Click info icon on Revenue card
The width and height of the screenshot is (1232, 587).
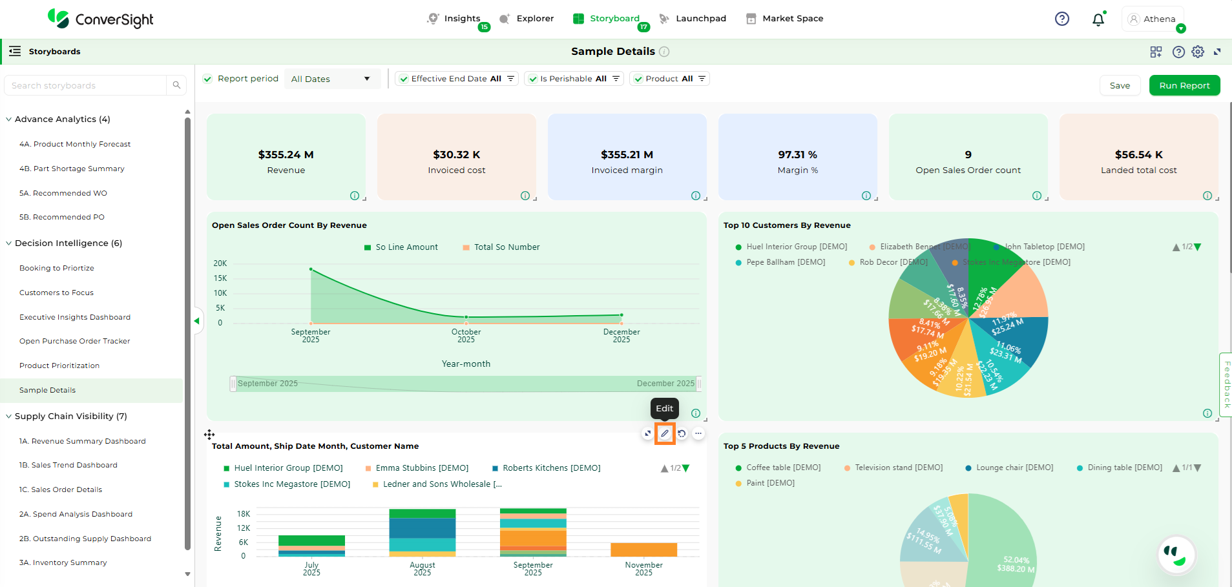tap(354, 196)
